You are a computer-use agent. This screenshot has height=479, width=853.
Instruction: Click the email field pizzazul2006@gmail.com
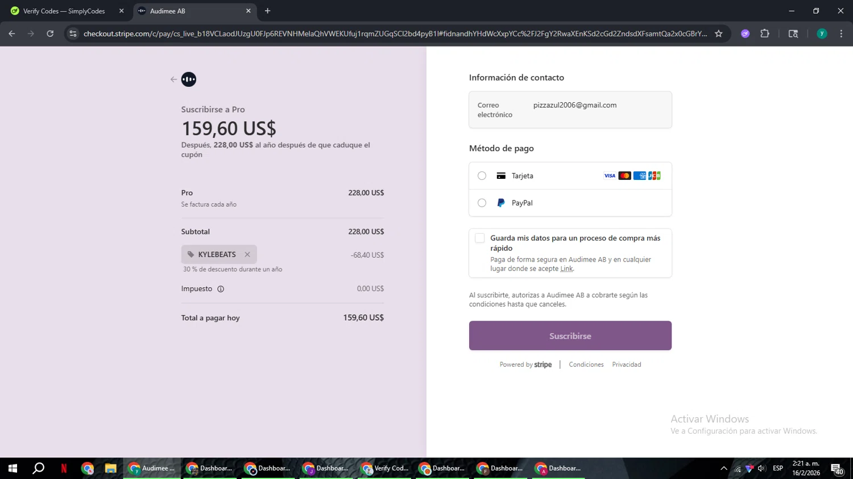(x=570, y=110)
